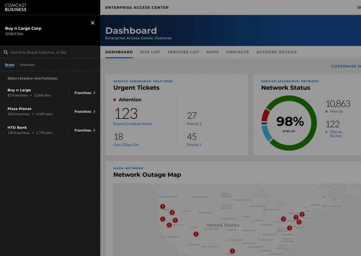Click the Utah outage alert marker
The width and height of the screenshot is (361, 256).
point(196,234)
